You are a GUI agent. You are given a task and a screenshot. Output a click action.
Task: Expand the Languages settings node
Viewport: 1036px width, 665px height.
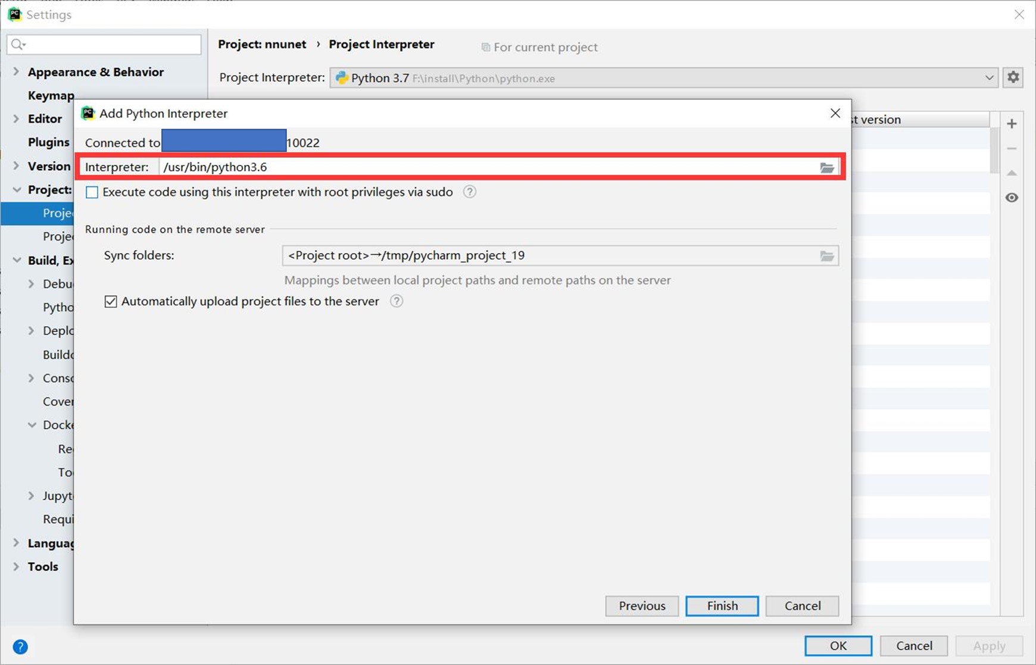16,543
